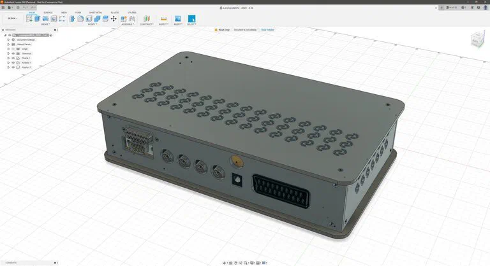Click the Save icon in quick access bar
The image size is (490, 266).
click(x=18, y=8)
